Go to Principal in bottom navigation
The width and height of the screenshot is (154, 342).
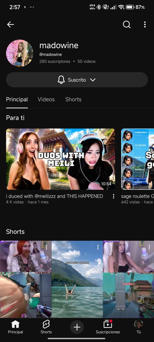tap(15, 327)
